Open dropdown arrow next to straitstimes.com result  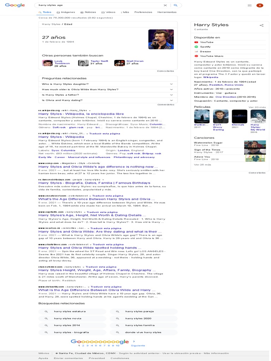tap(90, 245)
